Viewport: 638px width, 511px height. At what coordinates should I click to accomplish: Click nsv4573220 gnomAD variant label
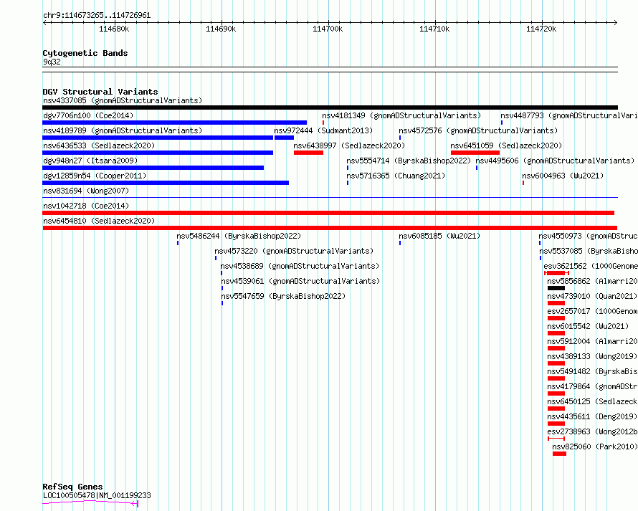pos(294,251)
